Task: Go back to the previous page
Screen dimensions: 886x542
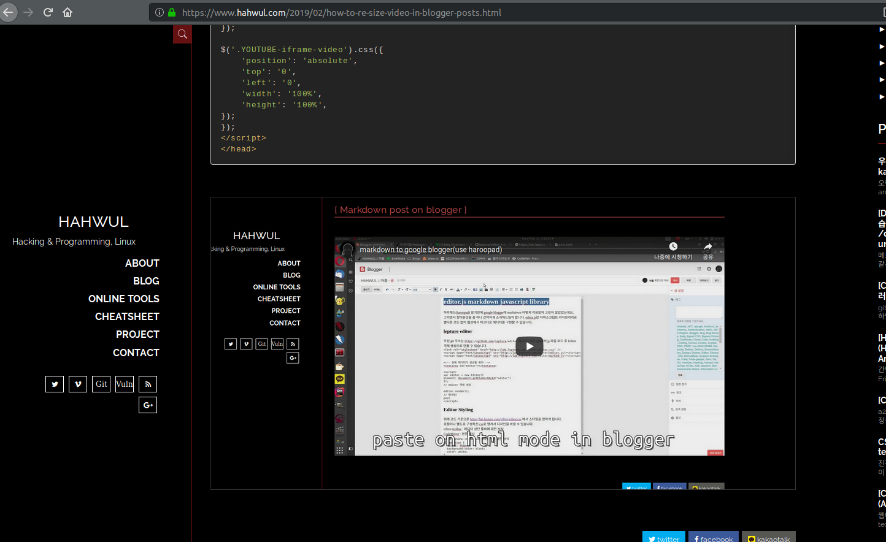Action: point(8,12)
